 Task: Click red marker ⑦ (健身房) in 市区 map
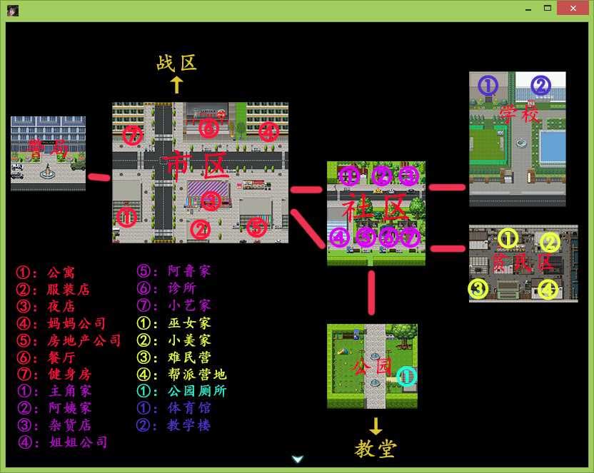pyautogui.click(x=133, y=134)
